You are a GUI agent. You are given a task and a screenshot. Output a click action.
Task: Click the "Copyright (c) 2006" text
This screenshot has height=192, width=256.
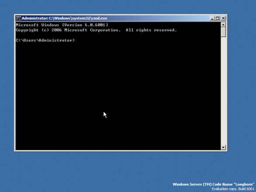click(x=39, y=30)
